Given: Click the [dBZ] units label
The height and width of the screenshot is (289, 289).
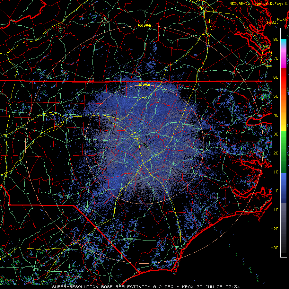Looking at the screenshot, I should click(x=273, y=22).
